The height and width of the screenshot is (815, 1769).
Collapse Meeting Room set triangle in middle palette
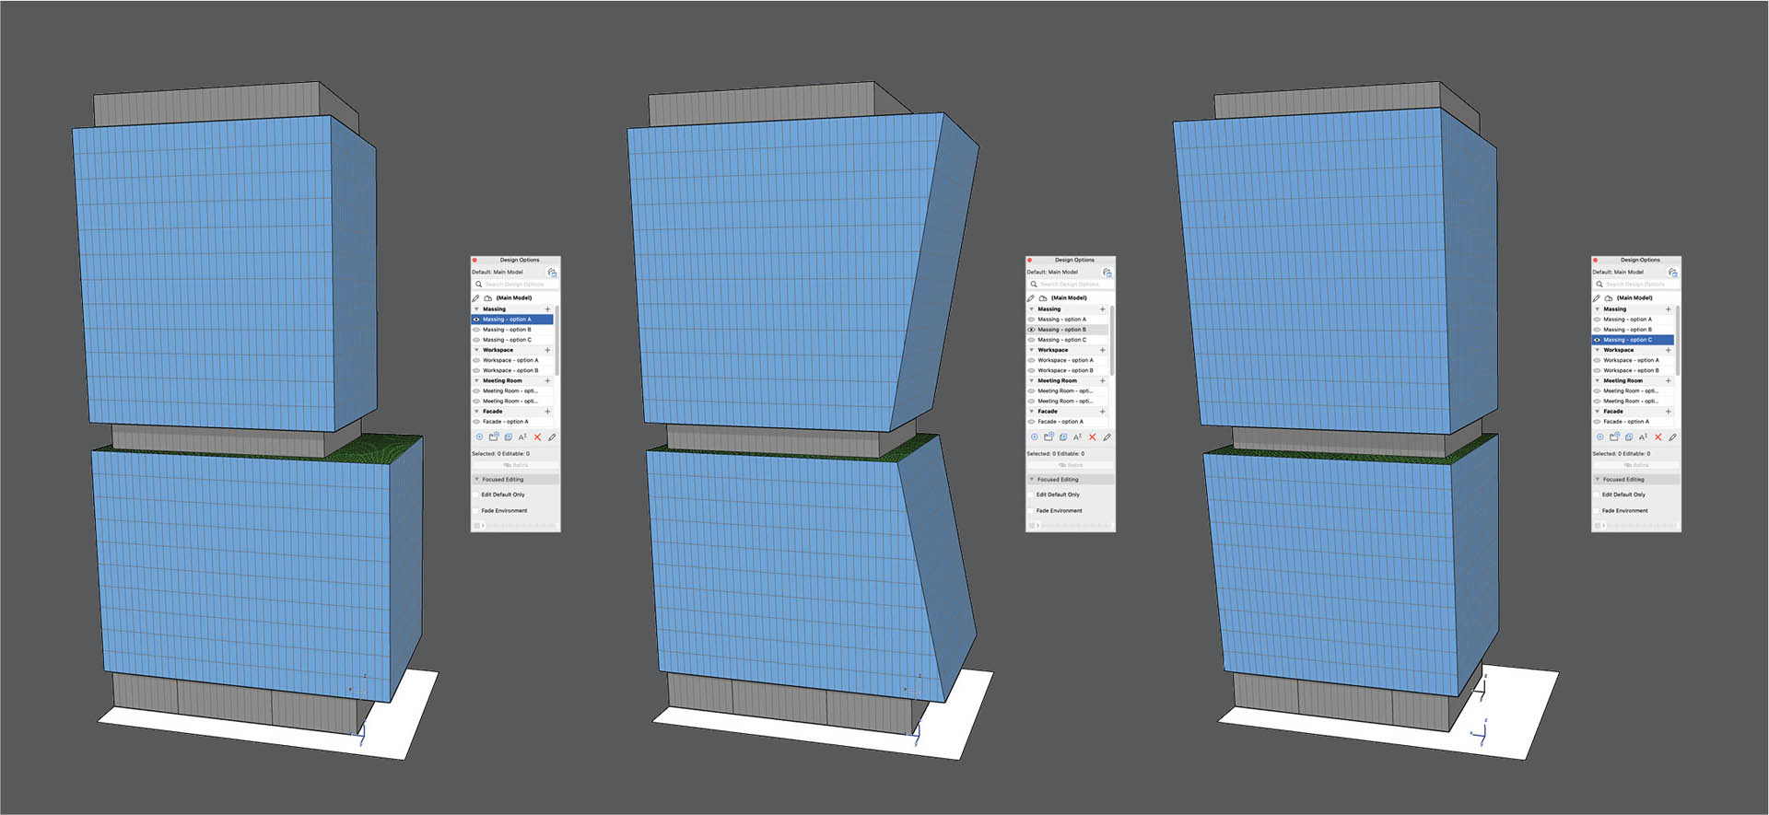pos(1031,380)
